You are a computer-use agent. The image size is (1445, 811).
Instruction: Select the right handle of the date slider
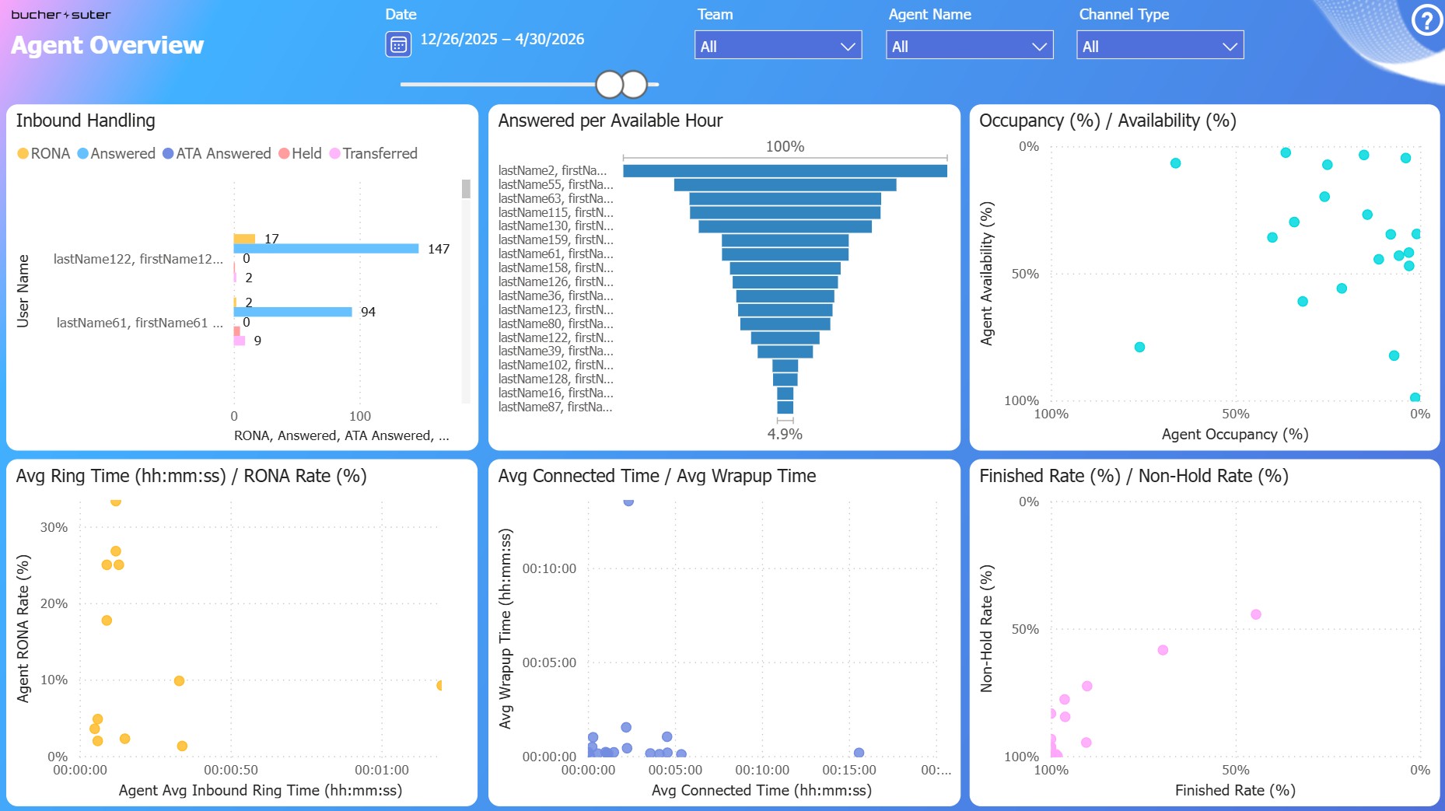(635, 84)
